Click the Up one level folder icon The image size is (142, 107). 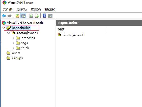click(17, 16)
